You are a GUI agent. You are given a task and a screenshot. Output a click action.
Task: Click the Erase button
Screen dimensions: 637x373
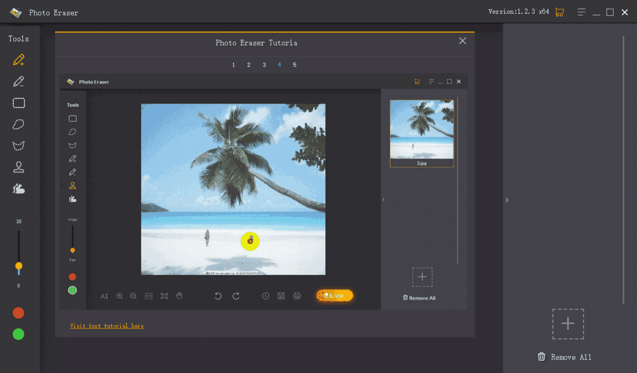tap(334, 296)
